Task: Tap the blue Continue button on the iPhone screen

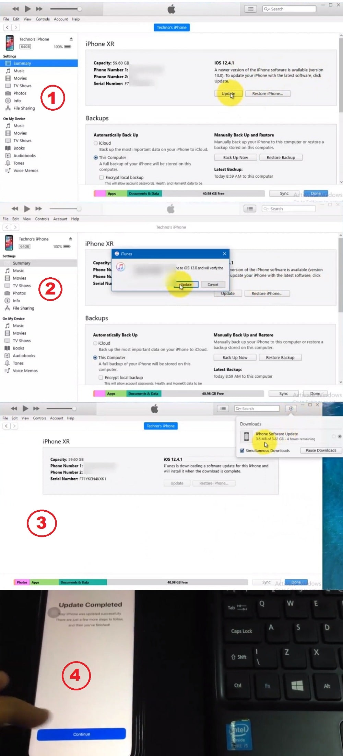Action: pos(81,734)
